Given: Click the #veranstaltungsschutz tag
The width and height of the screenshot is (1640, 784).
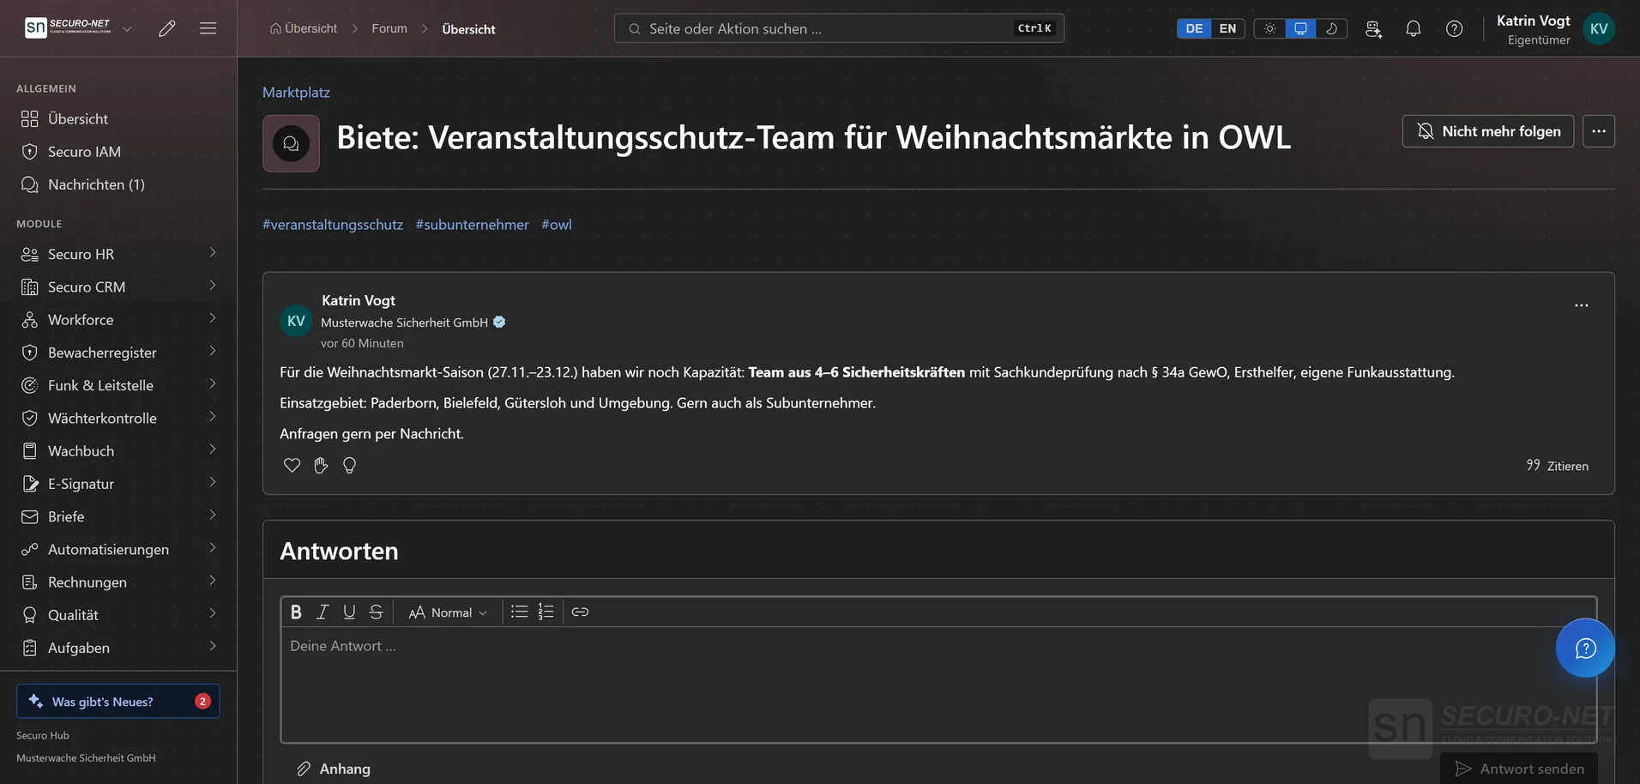Looking at the screenshot, I should click(x=333, y=225).
